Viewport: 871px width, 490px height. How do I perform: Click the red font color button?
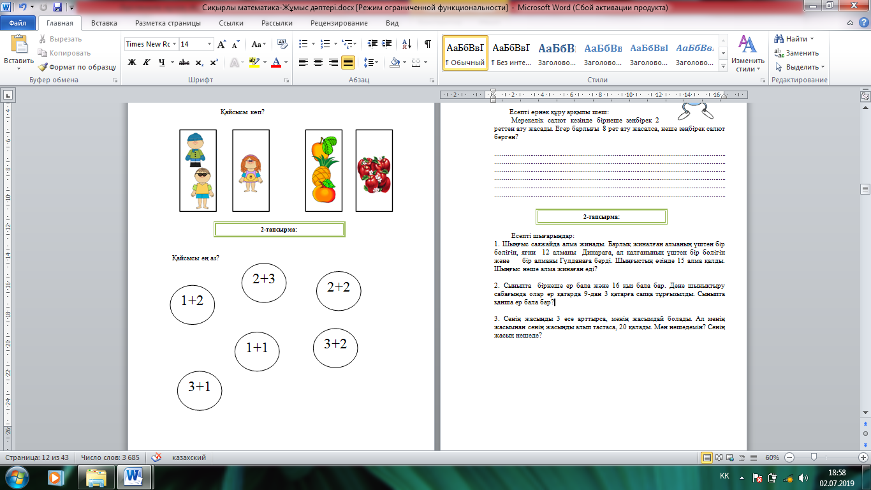[x=275, y=63]
